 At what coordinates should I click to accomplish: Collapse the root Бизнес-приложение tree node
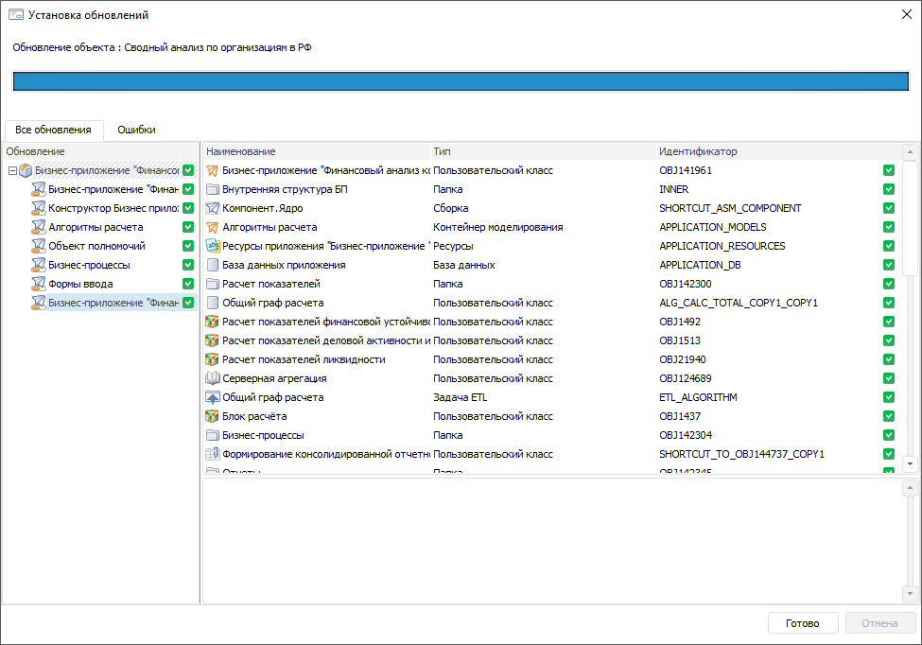click(11, 171)
